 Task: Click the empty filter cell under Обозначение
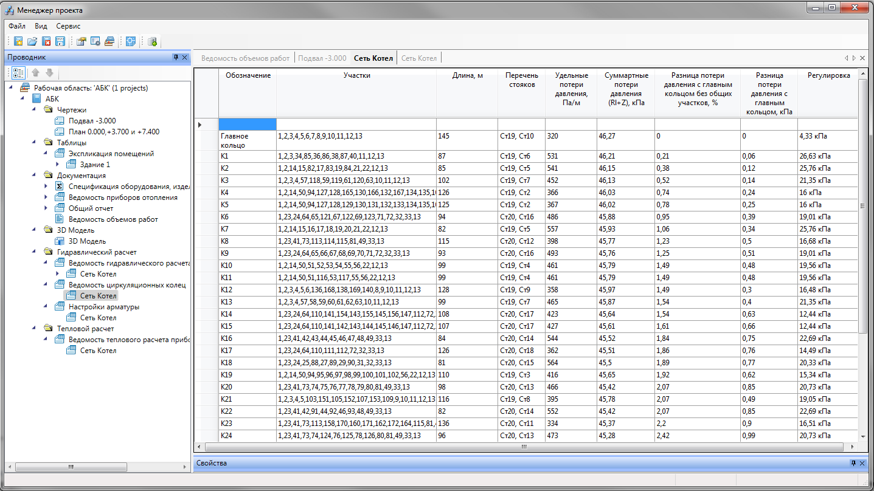pyautogui.click(x=248, y=124)
